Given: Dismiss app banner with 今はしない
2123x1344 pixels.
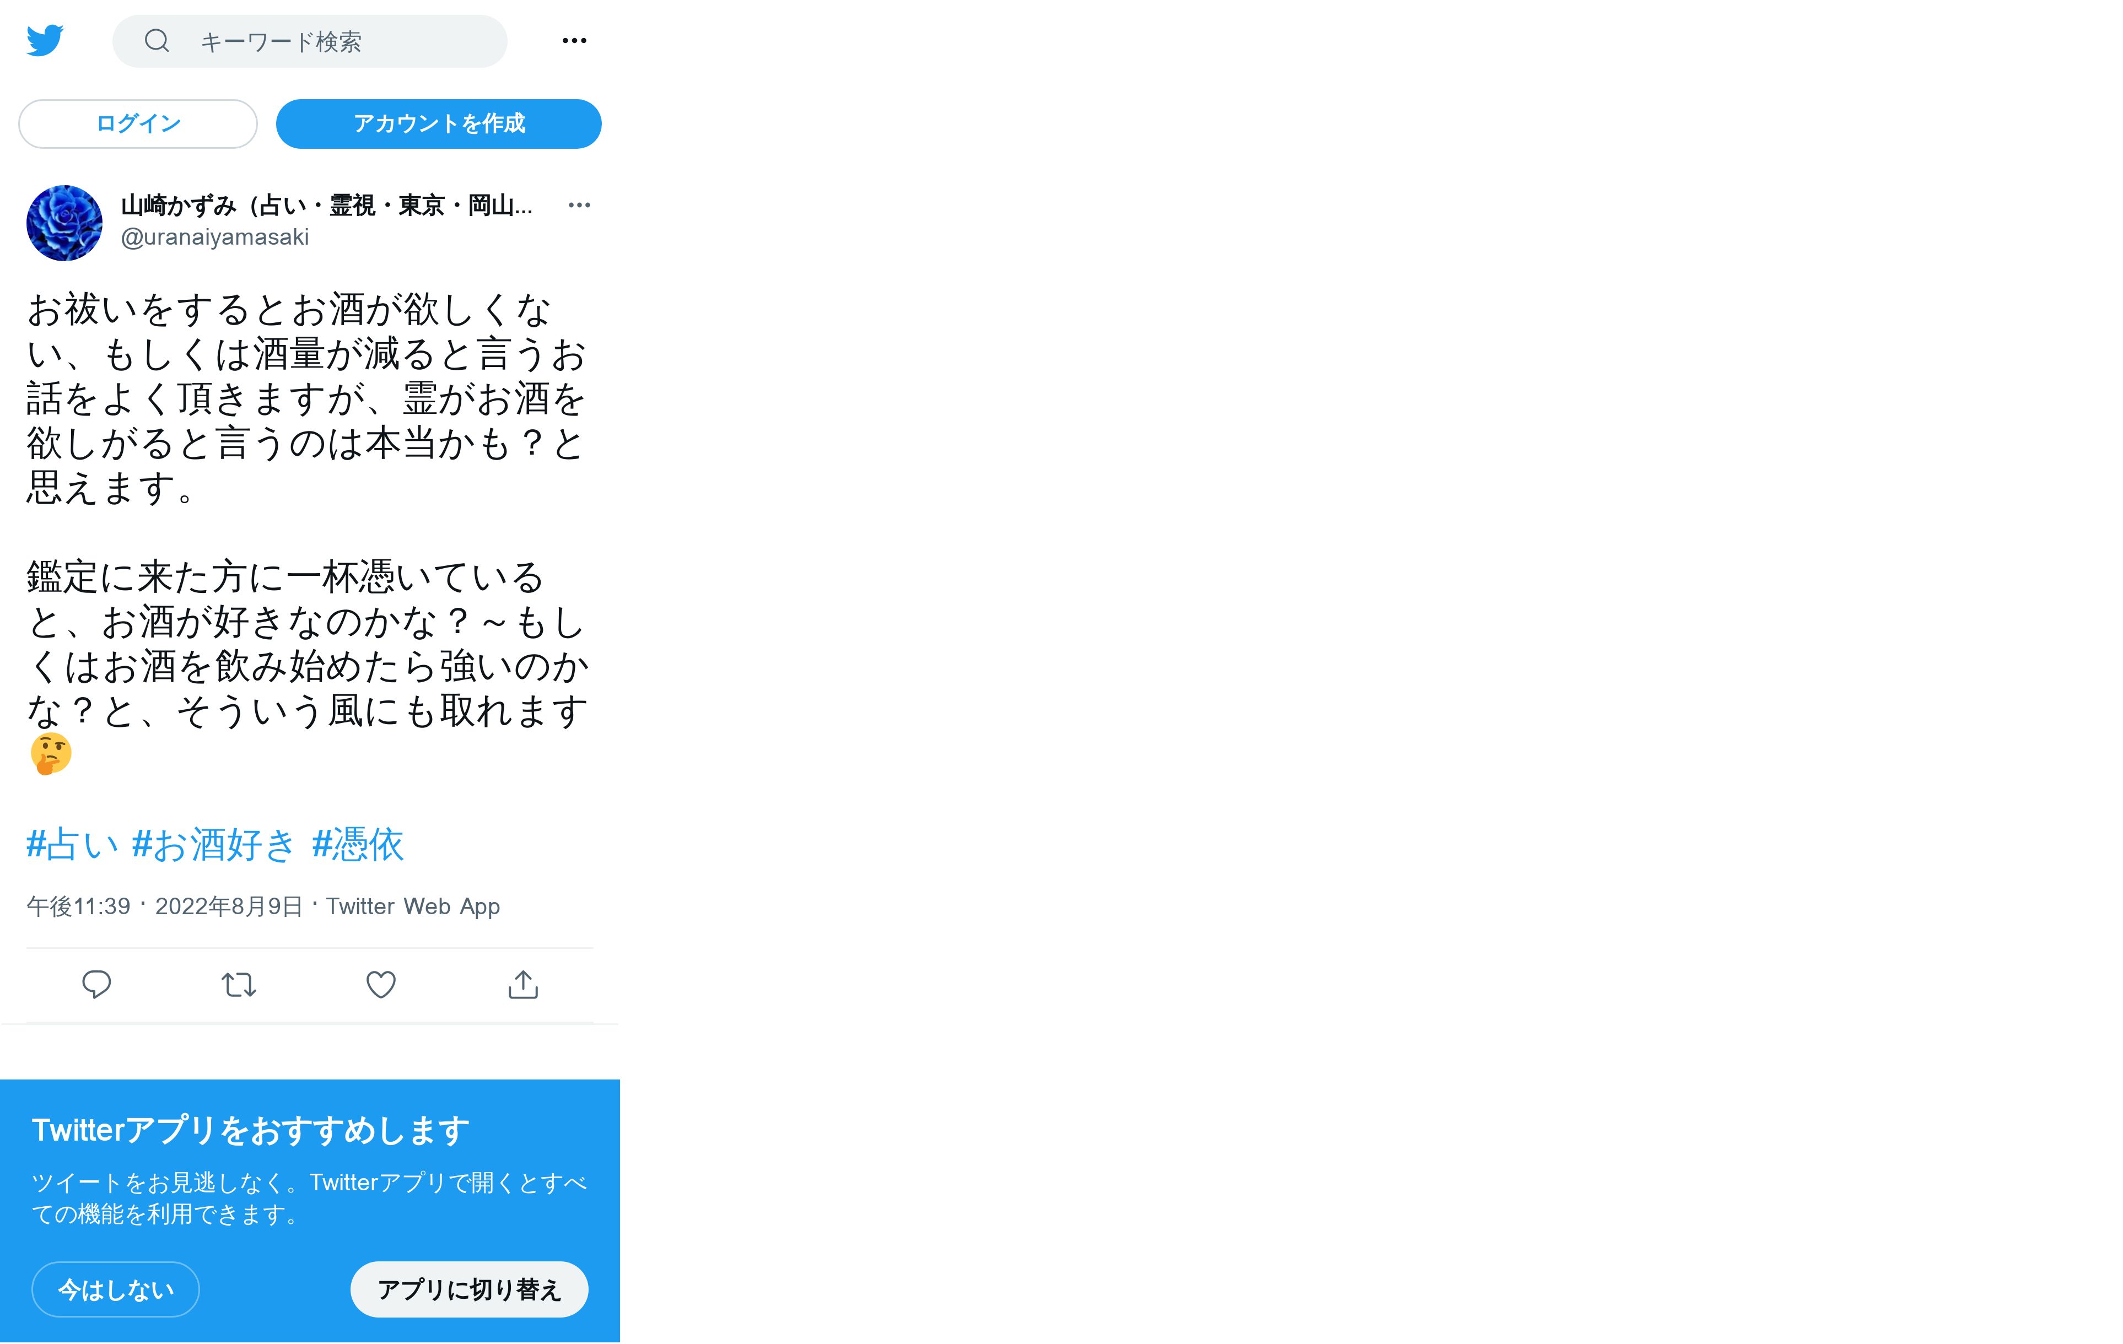Looking at the screenshot, I should (116, 1289).
